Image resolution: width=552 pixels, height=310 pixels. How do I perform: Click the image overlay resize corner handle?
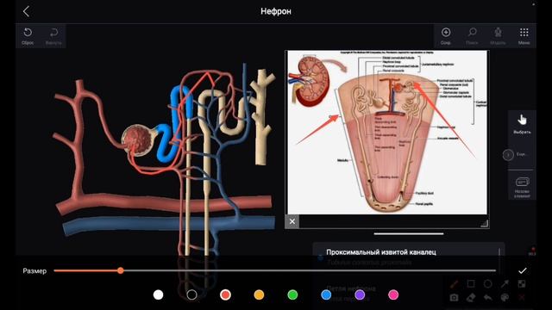point(485,224)
